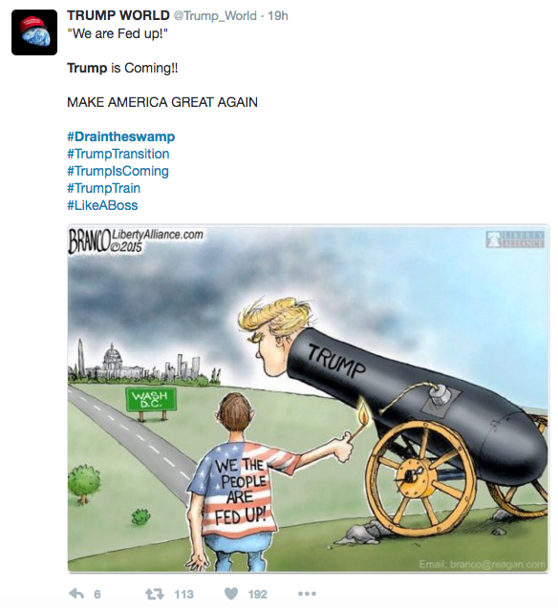Click the 6 replies count
This screenshot has height=608, width=558.
[x=97, y=594]
